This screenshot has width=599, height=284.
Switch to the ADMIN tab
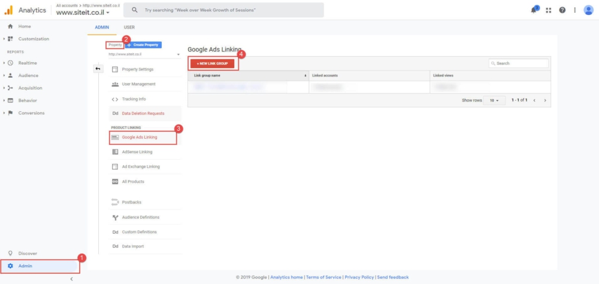coord(102,28)
